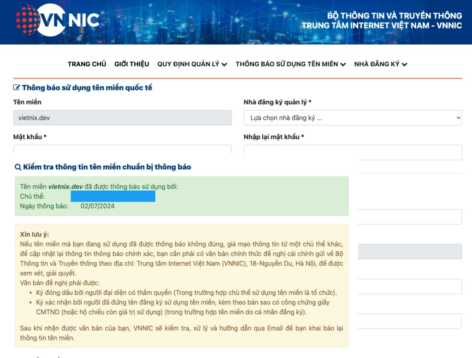Image resolution: width=472 pixels, height=358 pixels.
Task: Click the BỘ THÔNG TIN VÀ TRUYỀN THÔNG header text
Action: click(394, 16)
